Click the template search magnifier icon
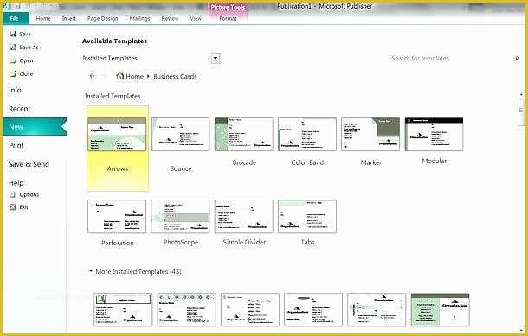Screen dimensions: 528x336 pyautogui.click(x=516, y=59)
